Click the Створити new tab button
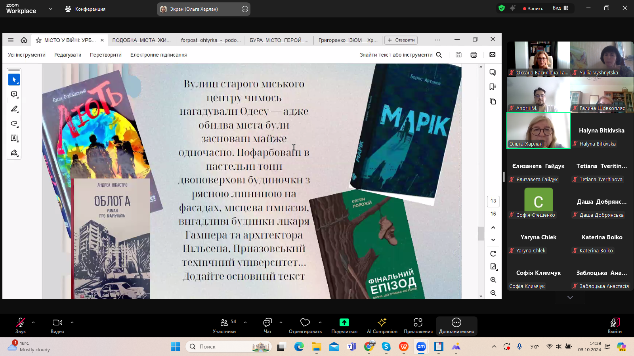Image resolution: width=634 pixels, height=356 pixels. pos(401,40)
